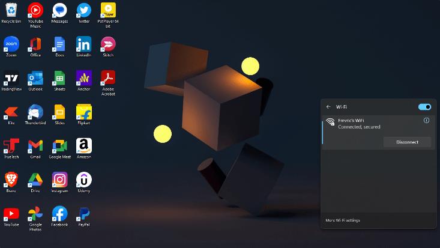
Task: Select the Adobe Acrobat icon
Action: click(108, 83)
